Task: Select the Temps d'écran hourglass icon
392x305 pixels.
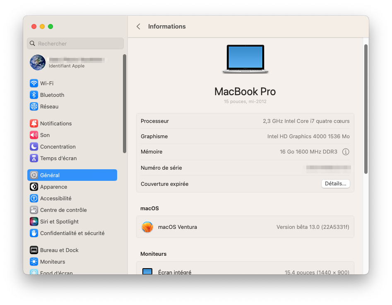Action: click(x=34, y=158)
